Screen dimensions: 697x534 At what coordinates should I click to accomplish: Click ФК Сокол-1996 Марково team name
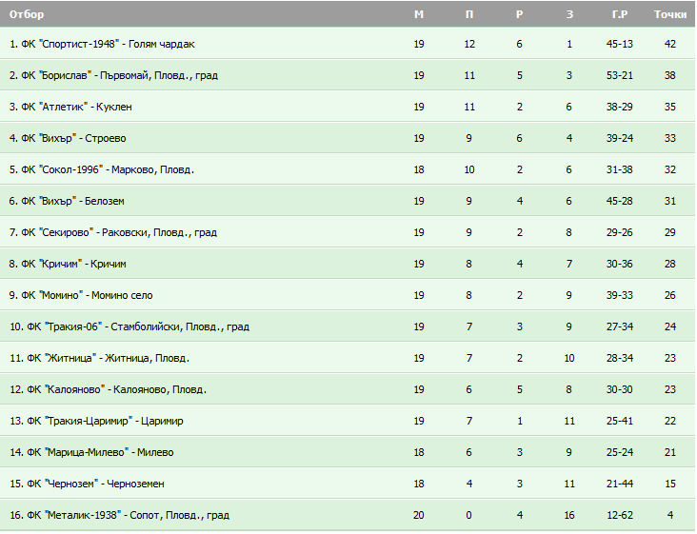coord(102,169)
